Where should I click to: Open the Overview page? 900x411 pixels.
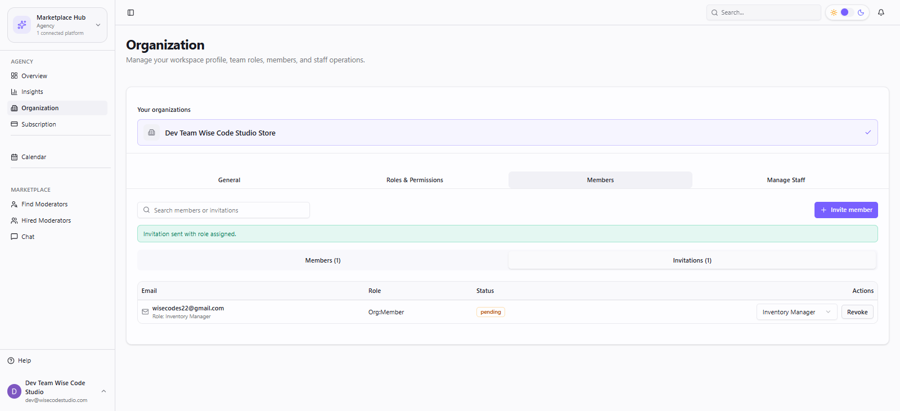(57, 76)
